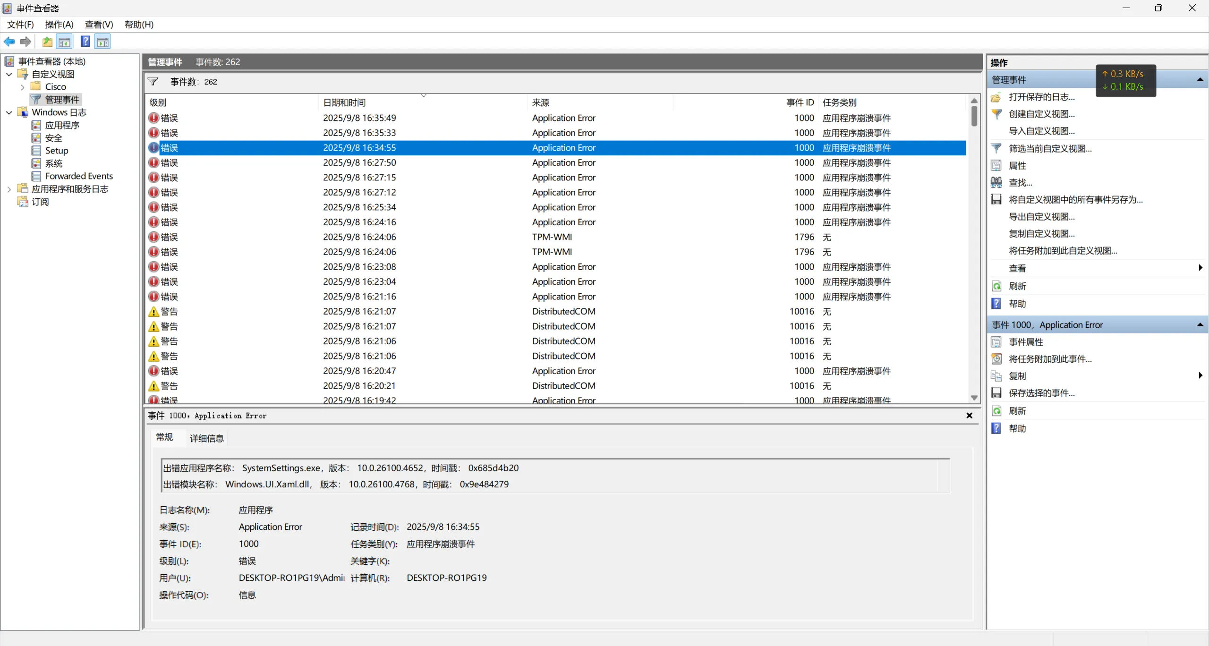
Task: Click the 事件属性 icon in actions pane
Action: (996, 342)
